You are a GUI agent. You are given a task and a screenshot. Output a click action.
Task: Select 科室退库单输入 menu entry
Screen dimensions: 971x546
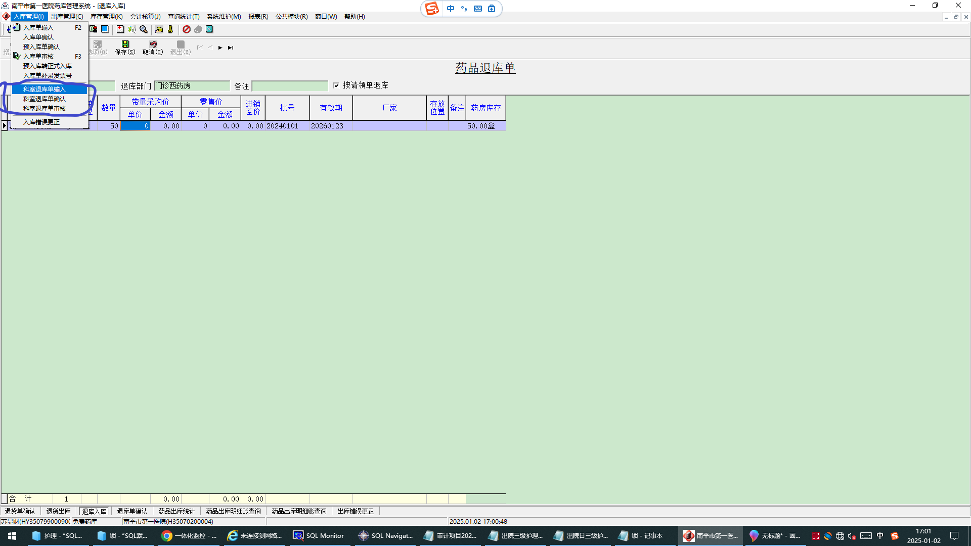click(45, 89)
